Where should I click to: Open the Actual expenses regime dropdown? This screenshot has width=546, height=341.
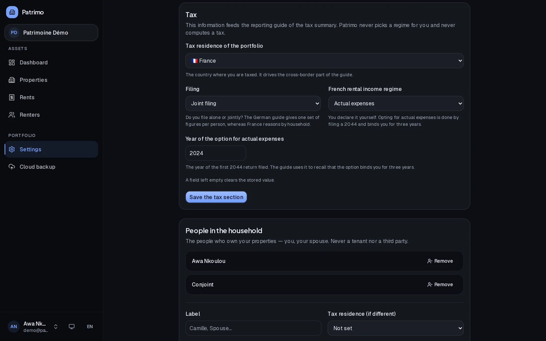pyautogui.click(x=396, y=103)
